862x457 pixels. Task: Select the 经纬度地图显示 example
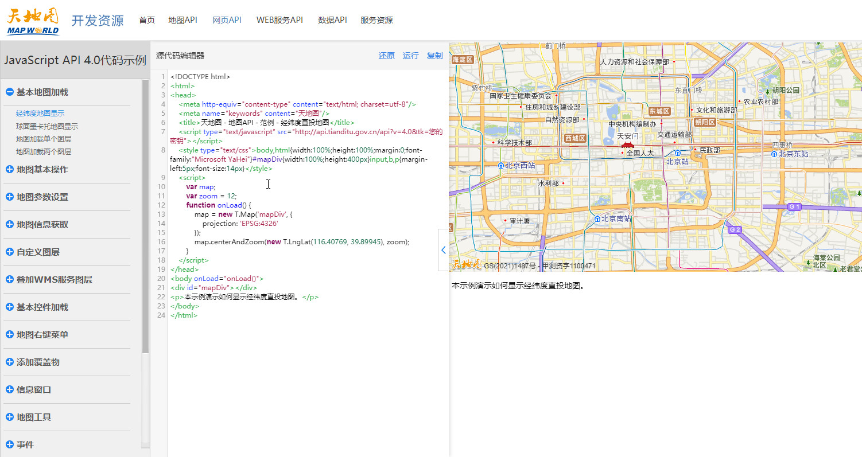coord(40,114)
